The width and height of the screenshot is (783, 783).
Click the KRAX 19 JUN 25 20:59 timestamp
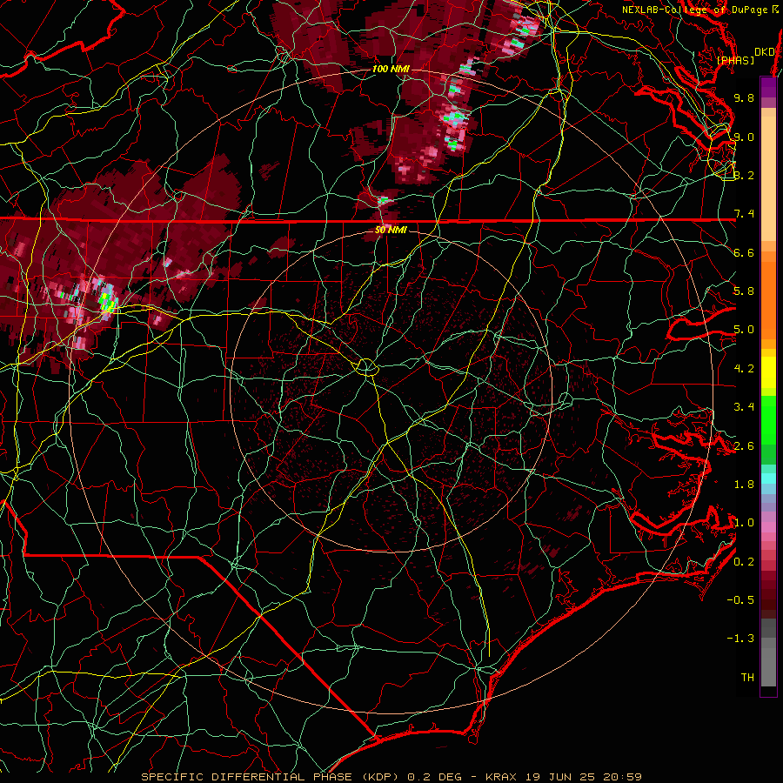[x=563, y=777]
